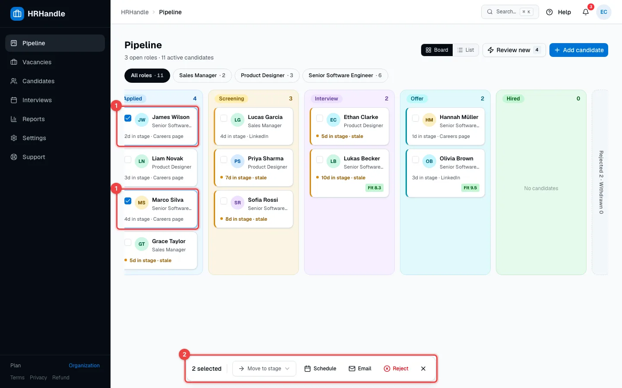Select Liam Novak's checkbox
Screen dimensions: 622x388
pyautogui.click(x=128, y=160)
